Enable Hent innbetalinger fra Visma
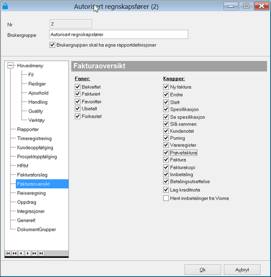The width and height of the screenshot is (271, 277). coord(166,198)
